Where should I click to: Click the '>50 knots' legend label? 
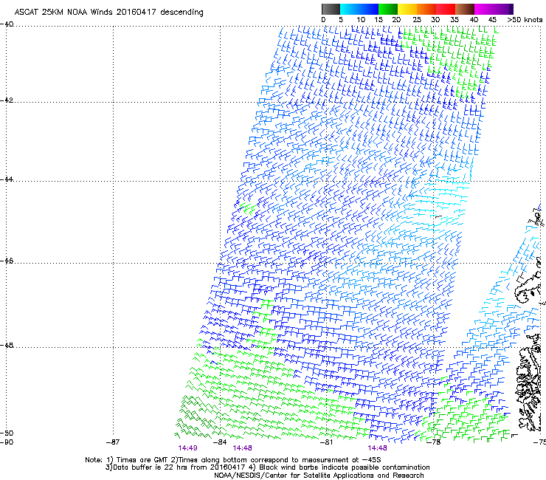(x=525, y=20)
